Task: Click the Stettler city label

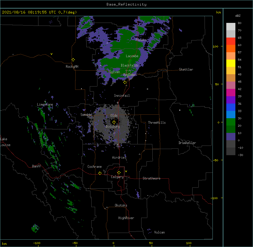Action: (186, 70)
